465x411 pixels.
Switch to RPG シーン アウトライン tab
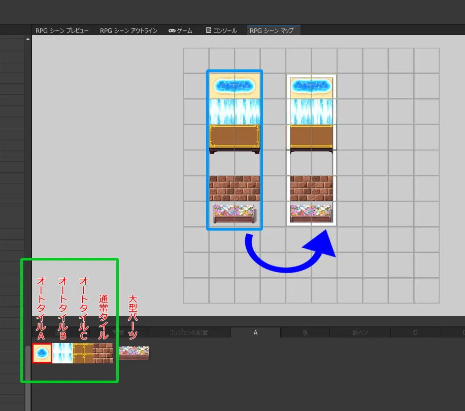pyautogui.click(x=128, y=31)
